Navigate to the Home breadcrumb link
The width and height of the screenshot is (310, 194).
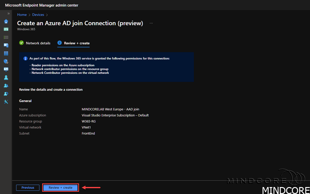(x=22, y=15)
